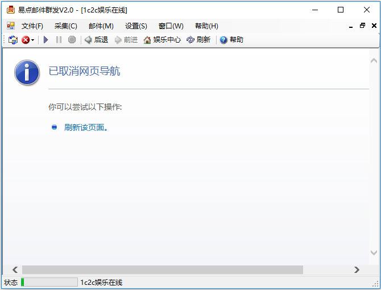The height and width of the screenshot is (290, 381).
Task: Click the window resize grip
Action: (375, 284)
